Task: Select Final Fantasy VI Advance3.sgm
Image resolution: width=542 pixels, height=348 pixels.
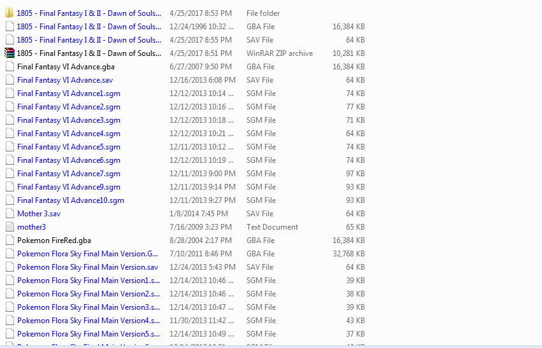Action: tap(69, 120)
